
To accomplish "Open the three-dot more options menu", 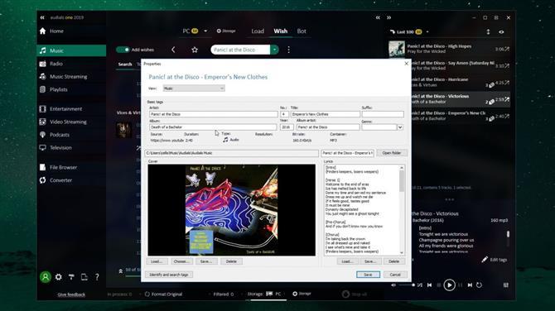I will point(289,50).
